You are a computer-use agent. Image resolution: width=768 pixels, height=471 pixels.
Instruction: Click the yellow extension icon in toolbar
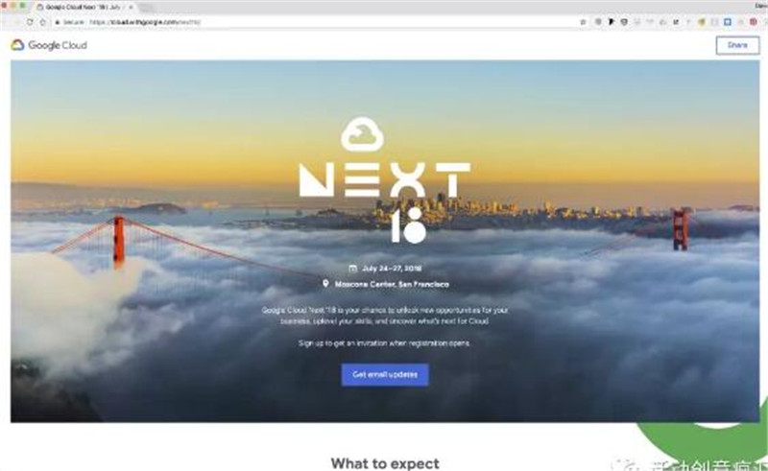702,22
